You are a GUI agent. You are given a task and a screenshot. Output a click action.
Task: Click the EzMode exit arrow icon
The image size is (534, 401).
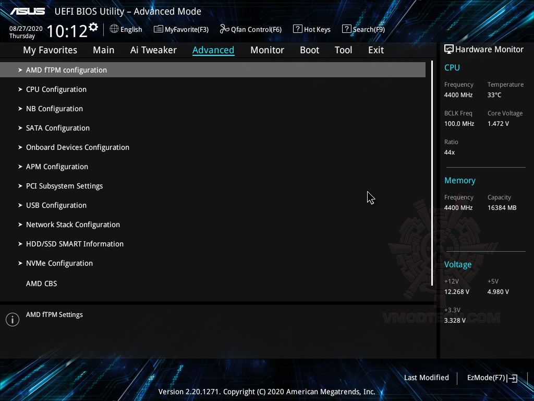(x=512, y=378)
